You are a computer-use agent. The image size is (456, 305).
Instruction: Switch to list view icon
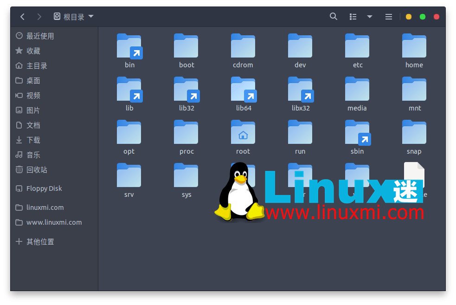click(x=353, y=17)
